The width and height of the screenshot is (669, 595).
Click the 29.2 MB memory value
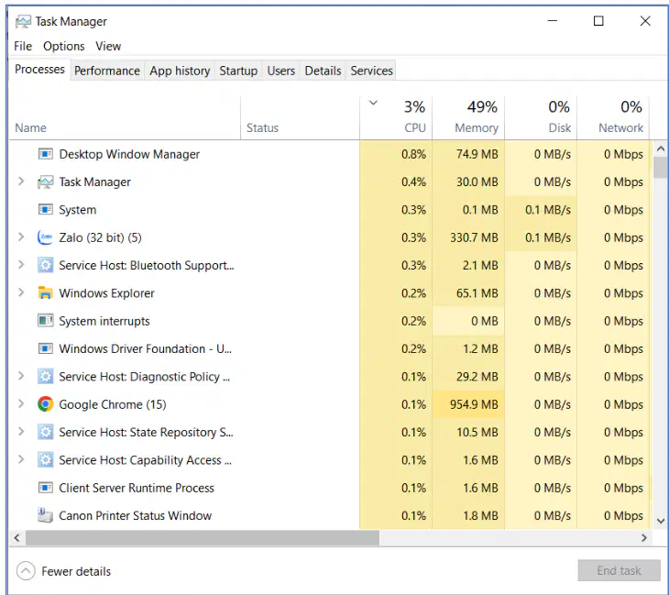(477, 377)
